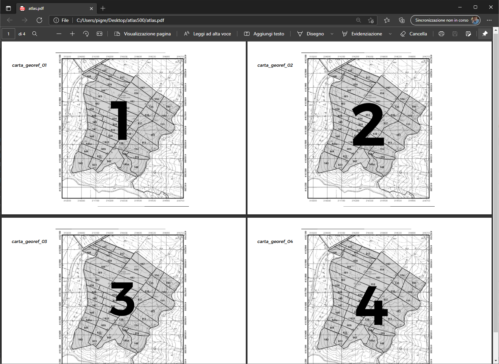Print the PDF with the printer icon
Viewport: 499px width, 364px height.
point(441,34)
